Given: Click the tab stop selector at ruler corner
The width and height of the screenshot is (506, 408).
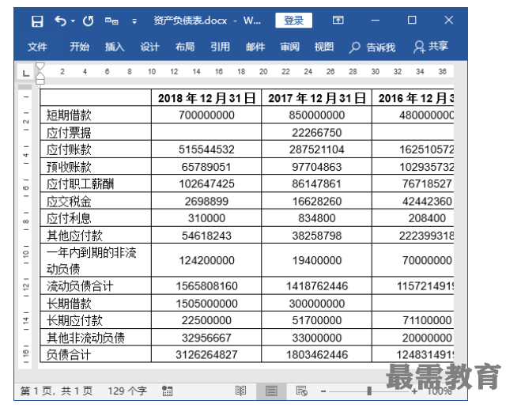Looking at the screenshot, I should tap(26, 72).
